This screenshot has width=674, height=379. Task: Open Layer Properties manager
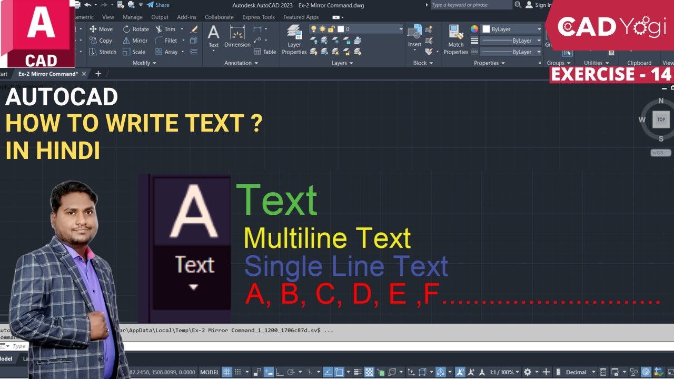[294, 40]
